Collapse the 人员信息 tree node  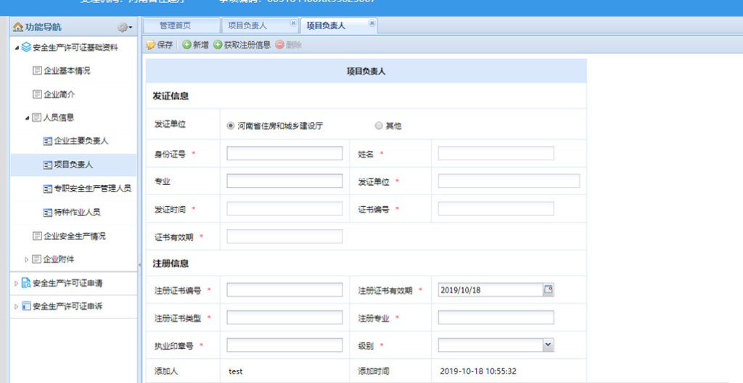point(28,118)
